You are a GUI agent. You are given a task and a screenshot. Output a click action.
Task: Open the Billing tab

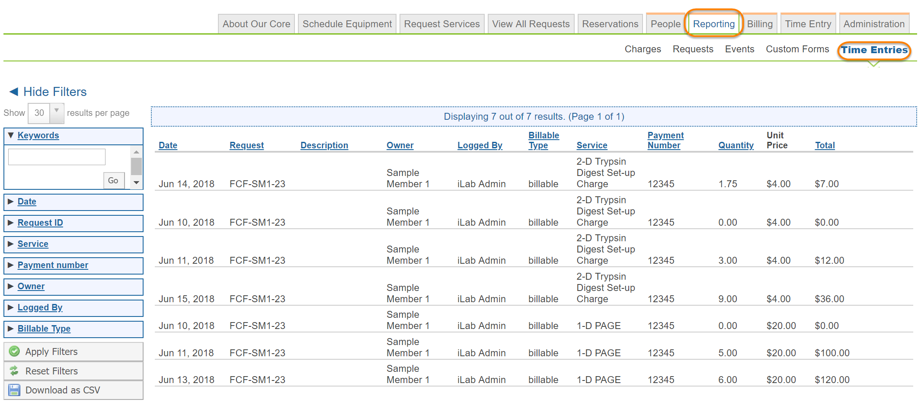(x=759, y=24)
